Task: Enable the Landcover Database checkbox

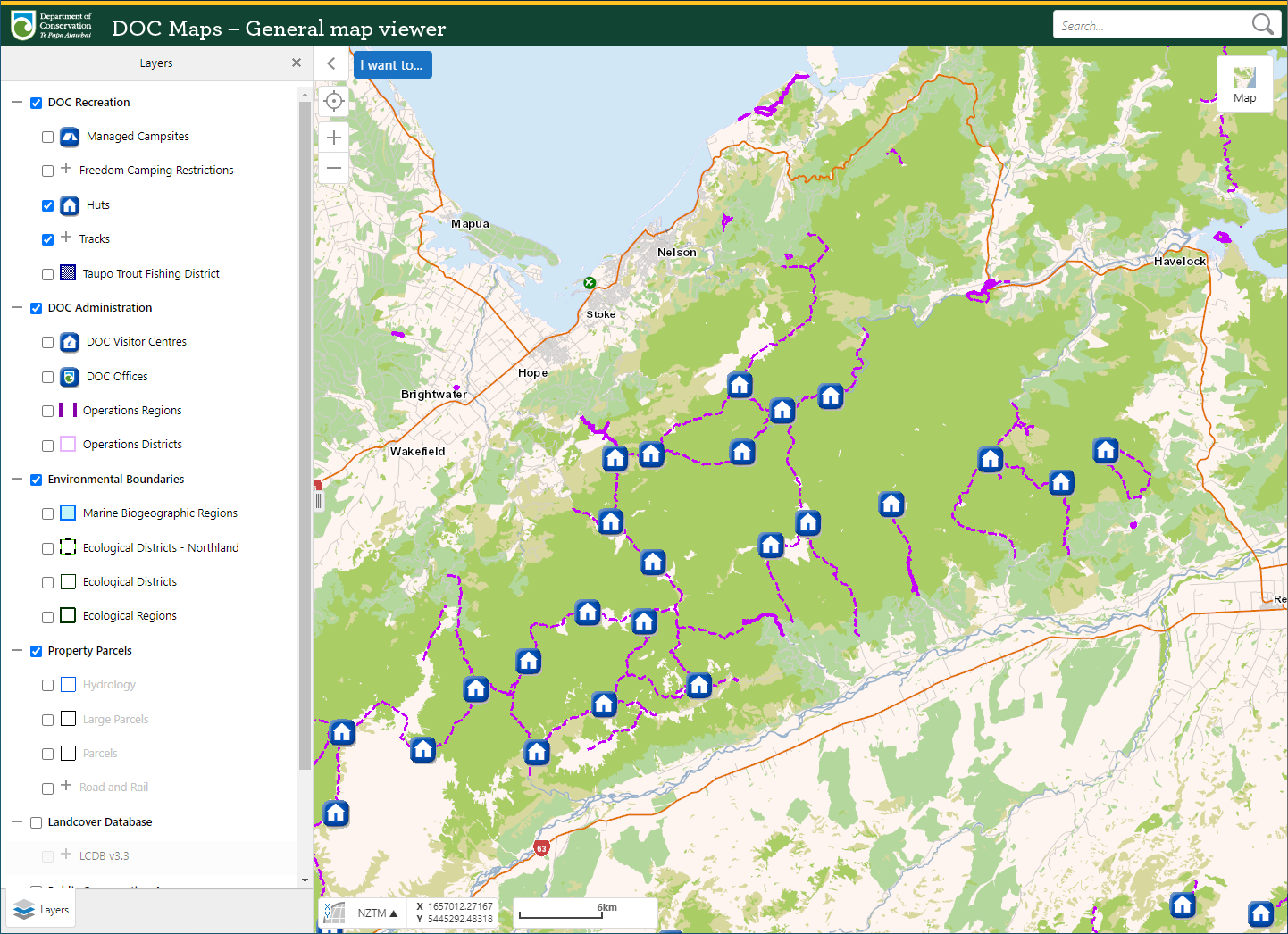Action: click(x=37, y=823)
